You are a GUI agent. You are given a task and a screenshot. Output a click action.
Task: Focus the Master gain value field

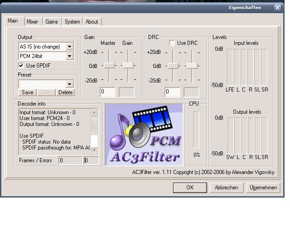(x=108, y=92)
